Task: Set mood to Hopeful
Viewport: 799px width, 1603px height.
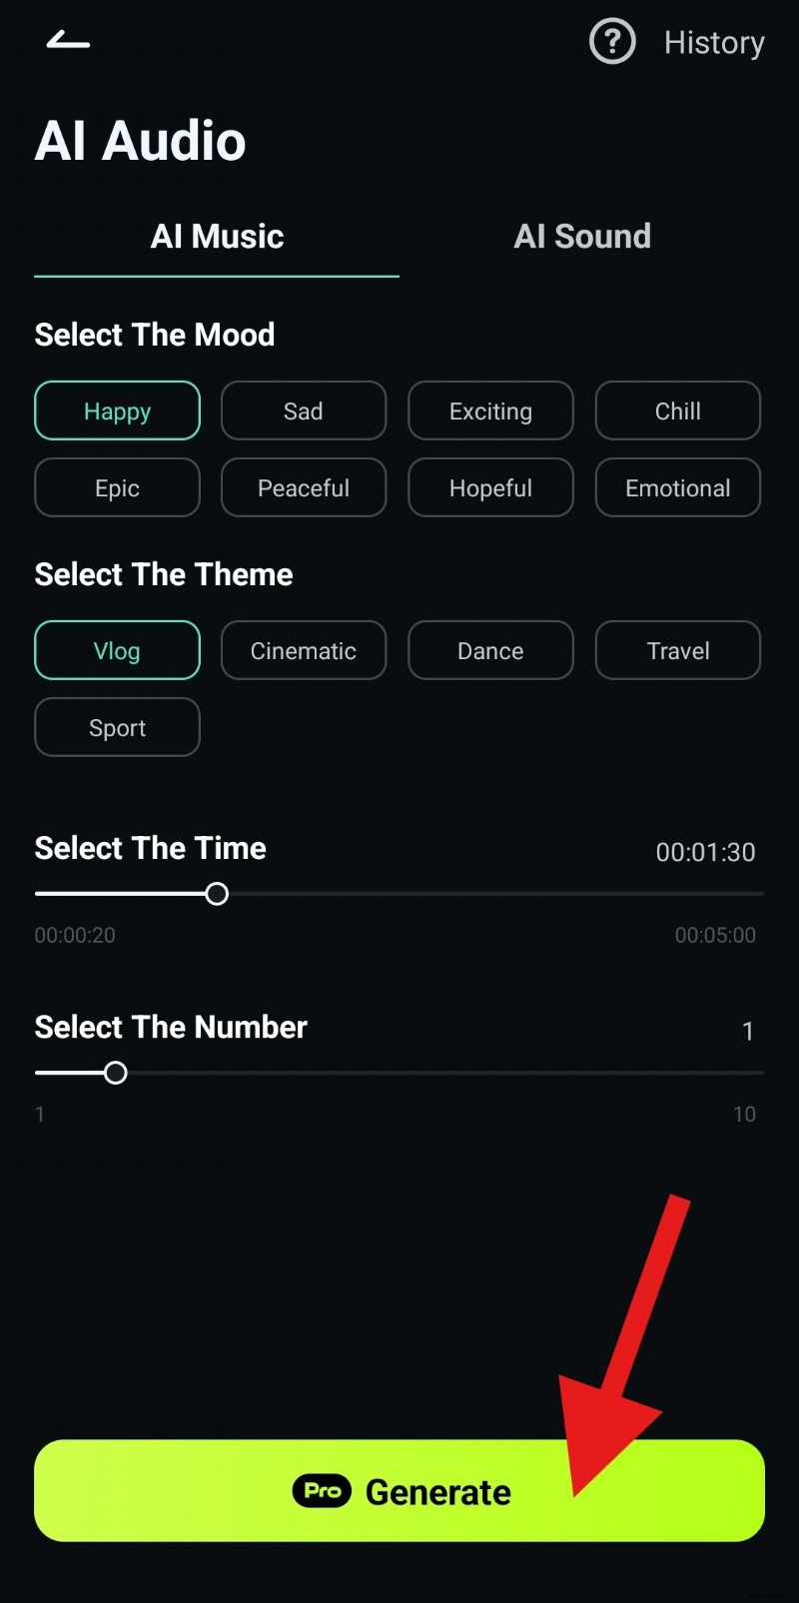Action: pyautogui.click(x=490, y=487)
